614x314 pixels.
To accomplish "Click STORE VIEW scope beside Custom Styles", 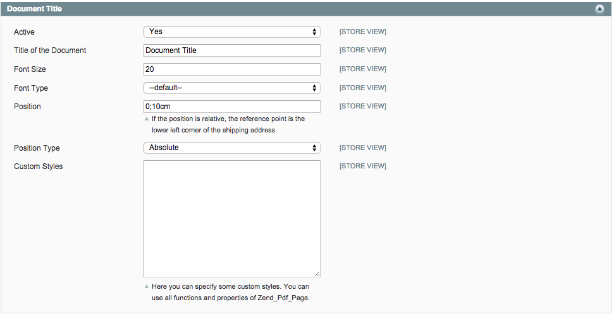I will click(x=362, y=166).
